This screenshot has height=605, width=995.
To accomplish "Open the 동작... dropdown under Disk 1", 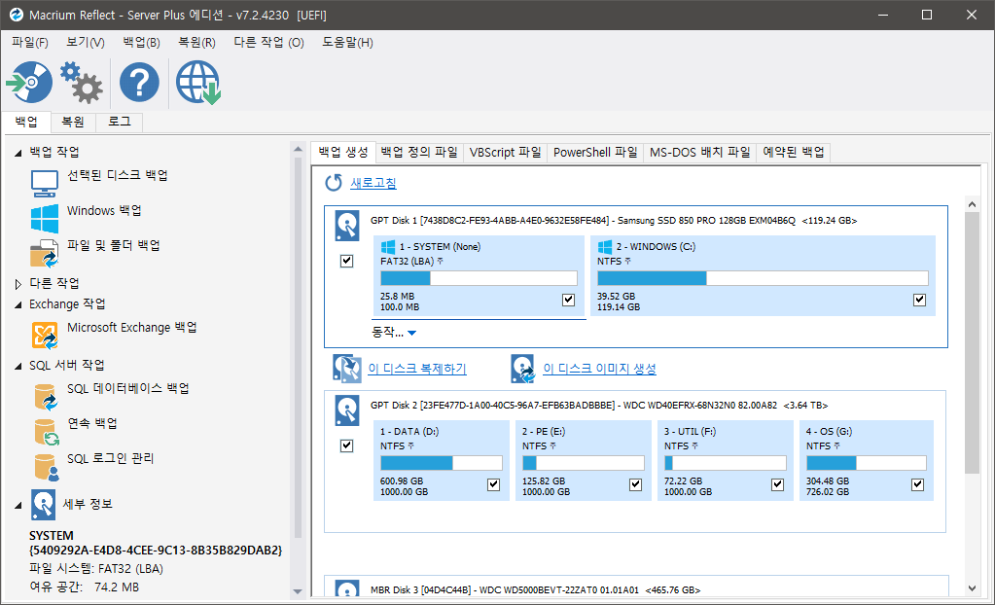I will tap(394, 332).
